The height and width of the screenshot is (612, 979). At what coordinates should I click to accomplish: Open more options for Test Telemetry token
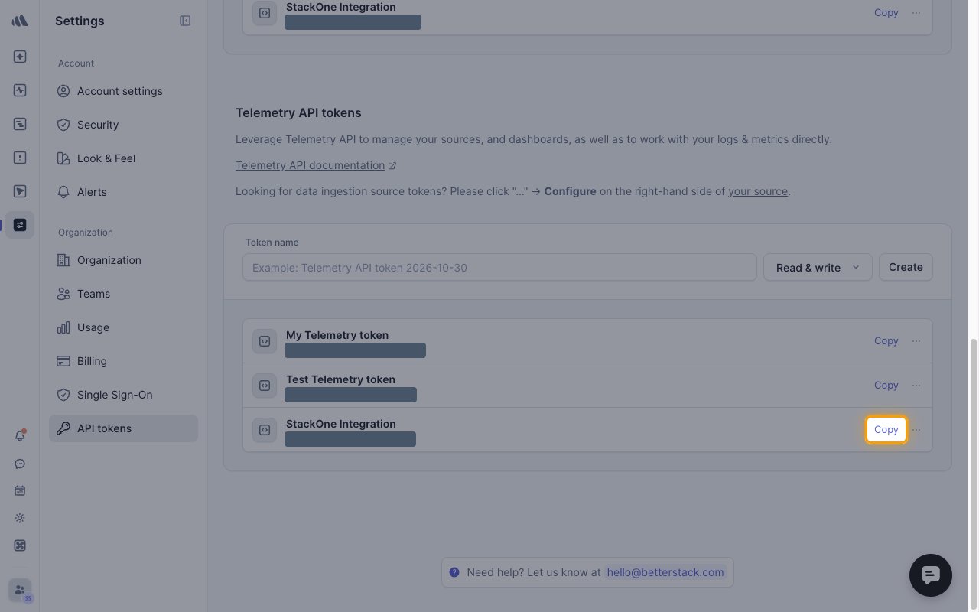[916, 386]
